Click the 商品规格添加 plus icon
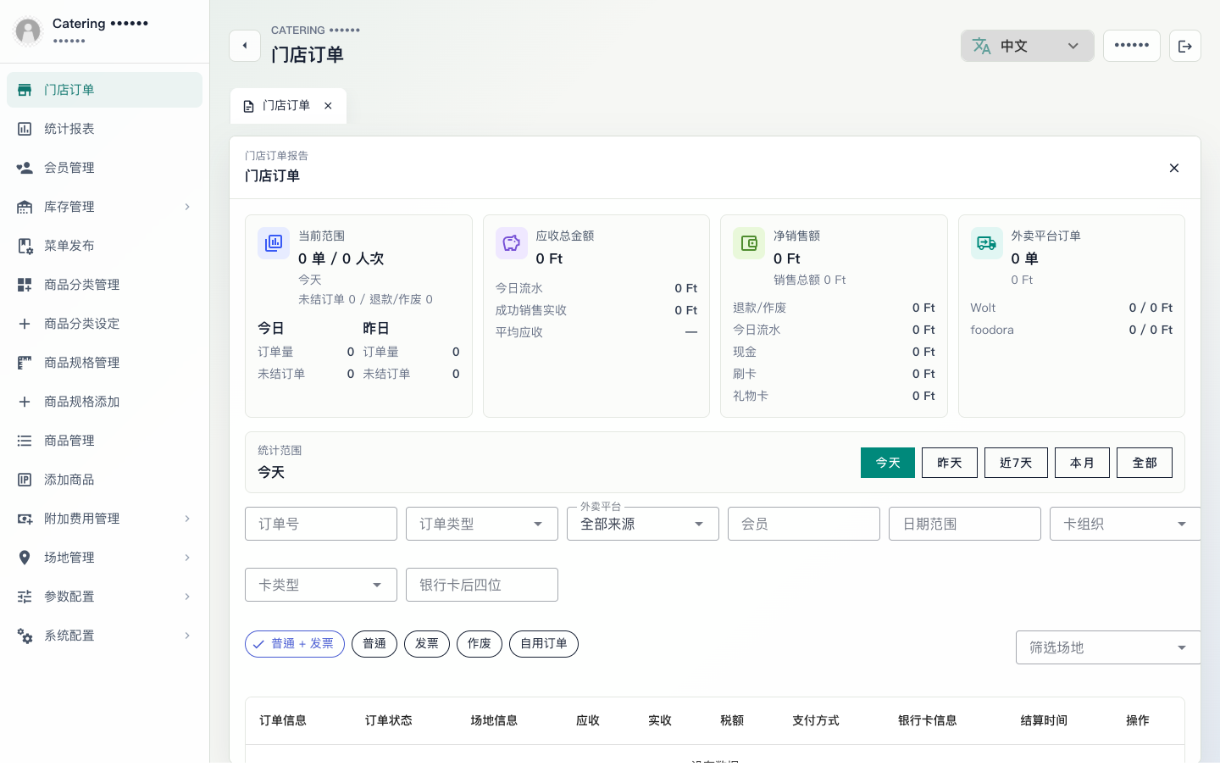This screenshot has height=783, width=1220. (25, 402)
